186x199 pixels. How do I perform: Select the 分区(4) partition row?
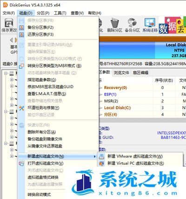click(142, 115)
